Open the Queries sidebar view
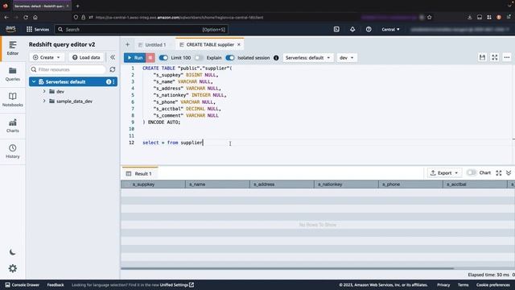The height and width of the screenshot is (290, 515). 13,74
